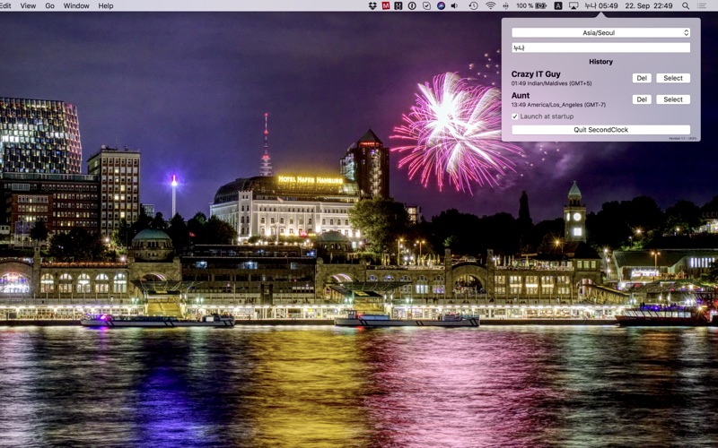Delete the Crazy IT Guy history entry
This screenshot has width=718, height=448.
coord(642,78)
